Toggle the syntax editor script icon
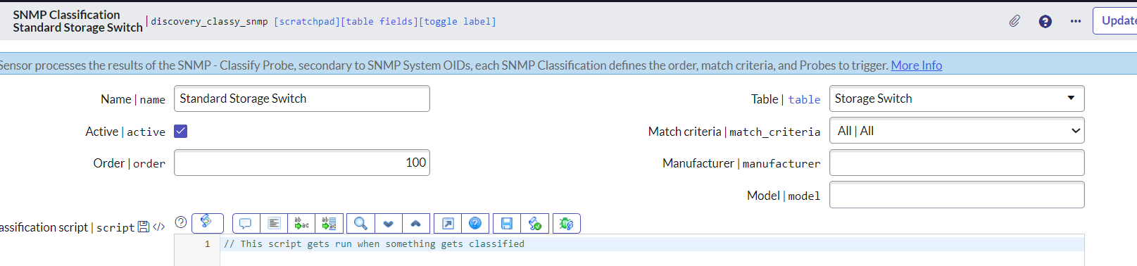The image size is (1137, 266). 207,223
